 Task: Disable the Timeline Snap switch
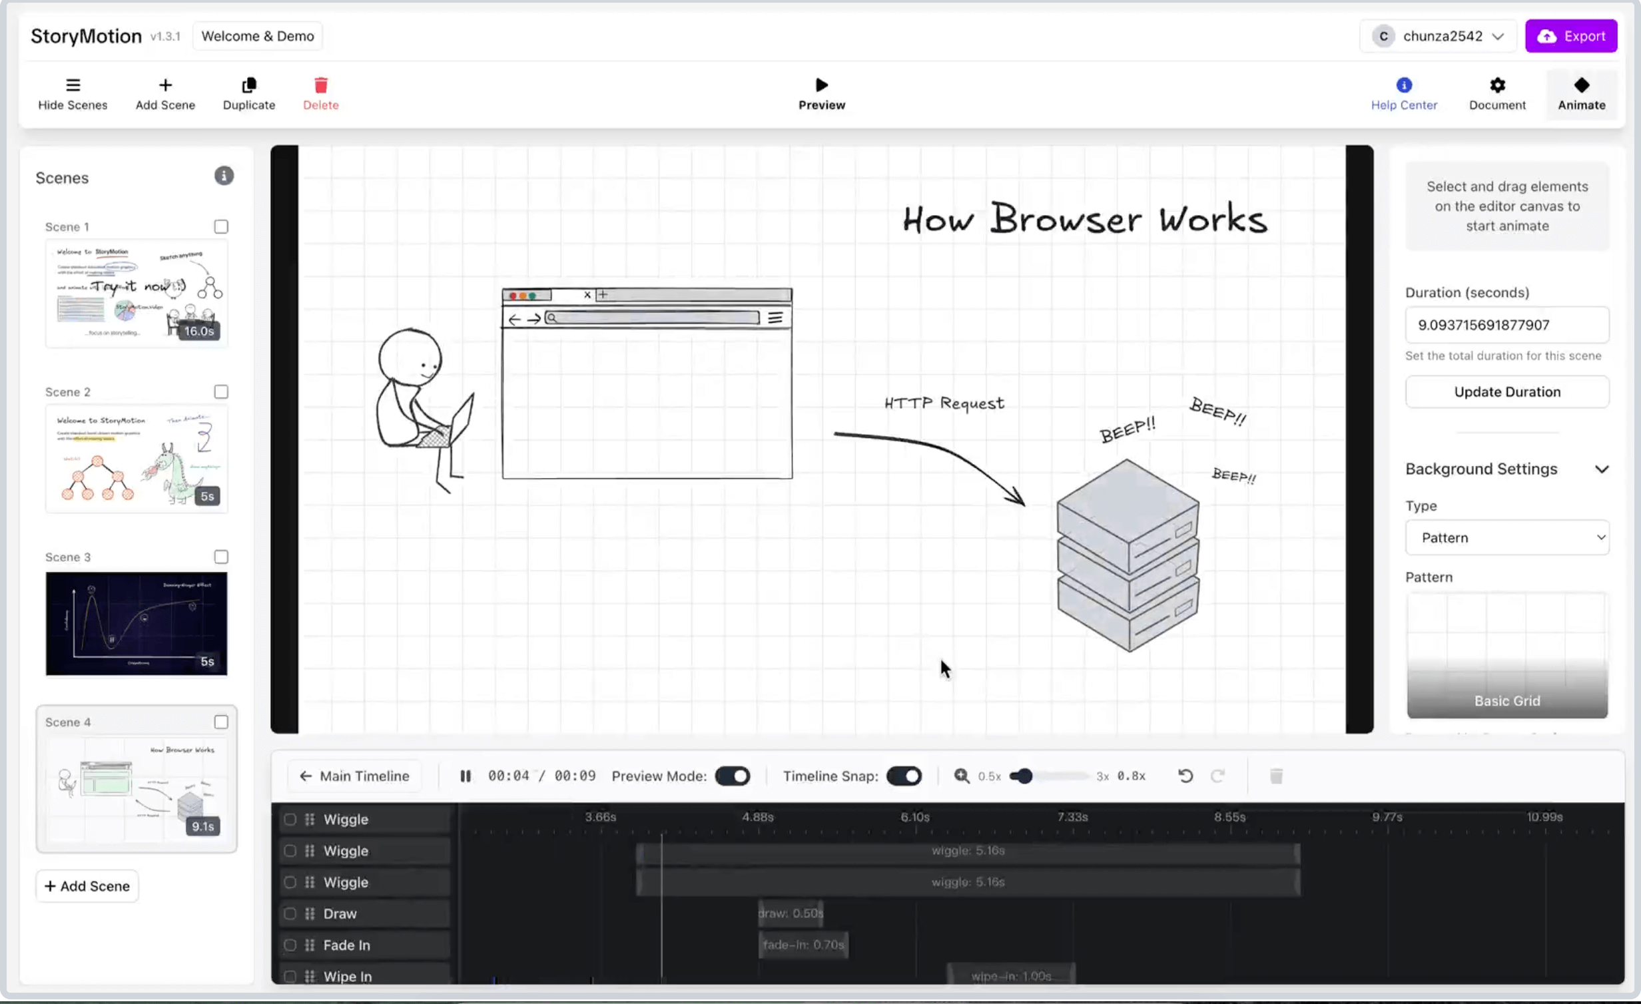pyautogui.click(x=904, y=776)
